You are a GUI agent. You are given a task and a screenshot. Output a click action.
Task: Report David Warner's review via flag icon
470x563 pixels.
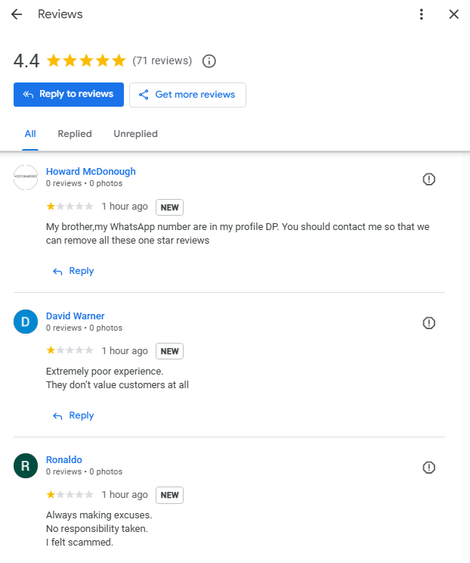click(428, 323)
